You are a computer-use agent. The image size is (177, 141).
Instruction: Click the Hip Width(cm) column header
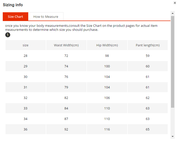107,45
